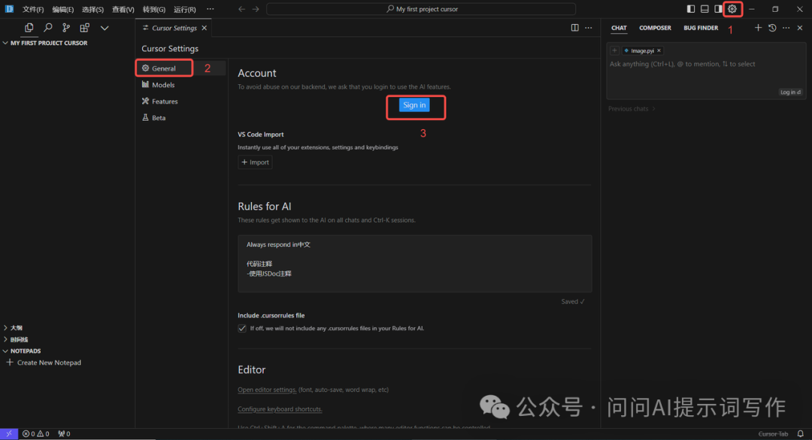Viewport: 812px width, 440px height.
Task: Open errors and warnings status indicator
Action: click(36, 434)
